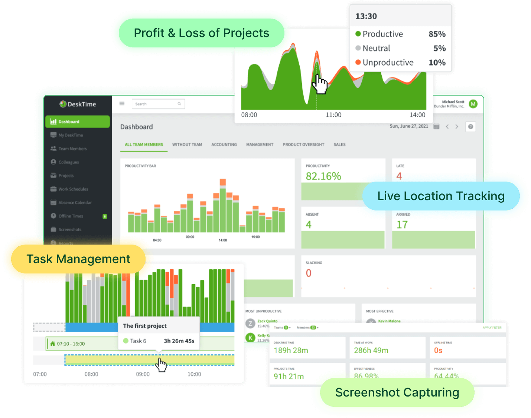Viewport: 531px width, 418px height.
Task: Click the 0s Offline Time value
Action: [x=438, y=350]
